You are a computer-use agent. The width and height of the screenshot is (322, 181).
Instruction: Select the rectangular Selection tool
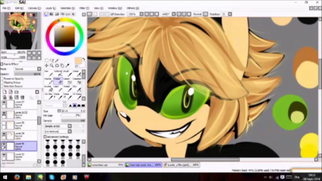47,61
